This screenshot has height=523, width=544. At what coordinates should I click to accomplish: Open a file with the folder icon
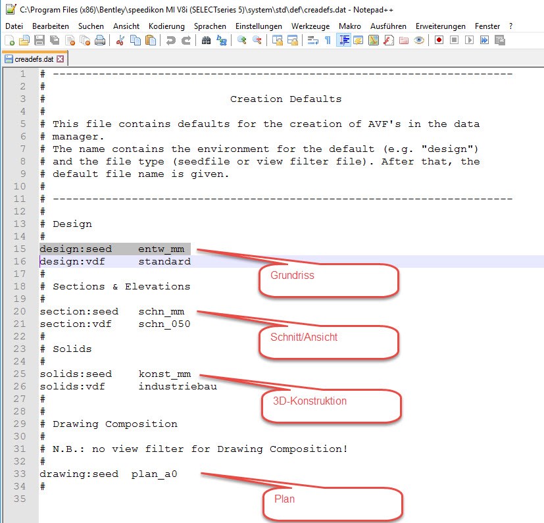[24, 41]
